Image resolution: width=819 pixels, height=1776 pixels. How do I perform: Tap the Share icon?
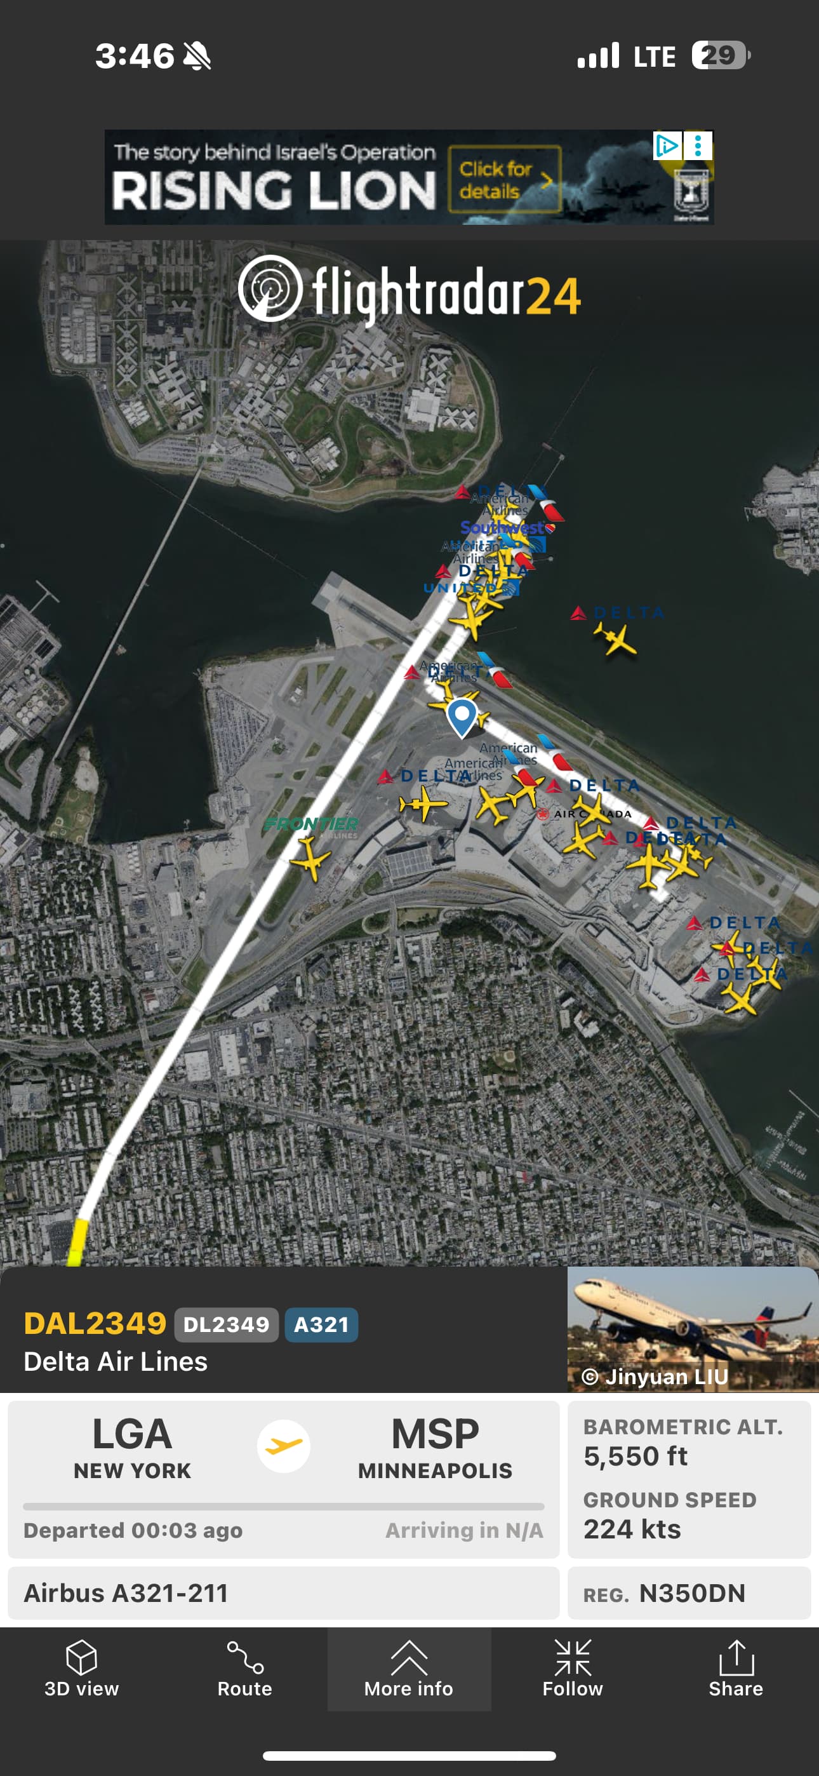tap(736, 1657)
